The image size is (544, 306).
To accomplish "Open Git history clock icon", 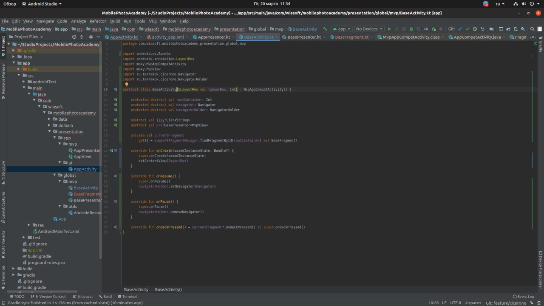I will point(475,29).
